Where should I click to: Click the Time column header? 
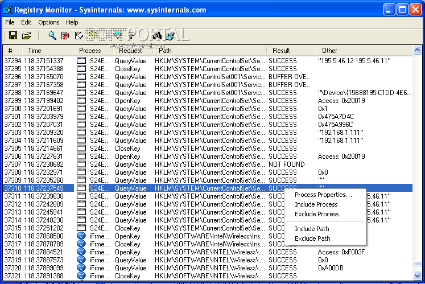coord(47,51)
